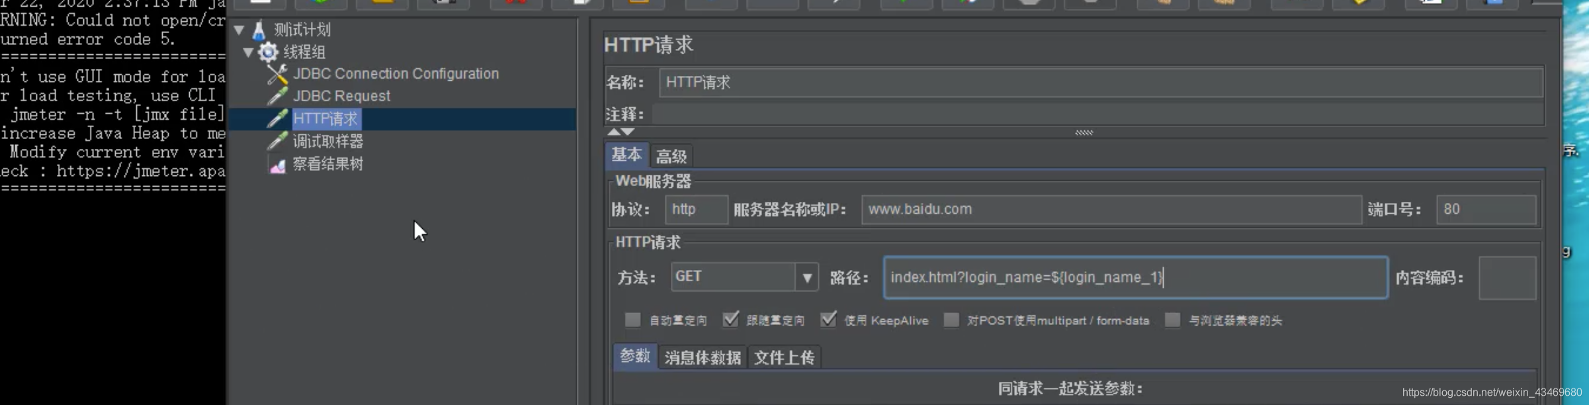This screenshot has width=1589, height=405.
Task: Open the 文件上传 tab
Action: tap(784, 358)
